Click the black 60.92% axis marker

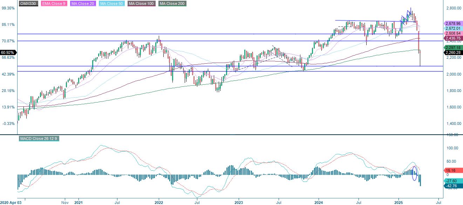[x=7, y=52]
